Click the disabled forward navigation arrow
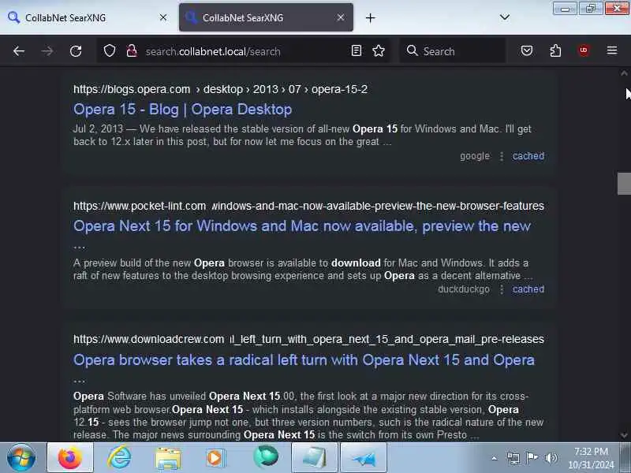The width and height of the screenshot is (631, 473). point(47,51)
